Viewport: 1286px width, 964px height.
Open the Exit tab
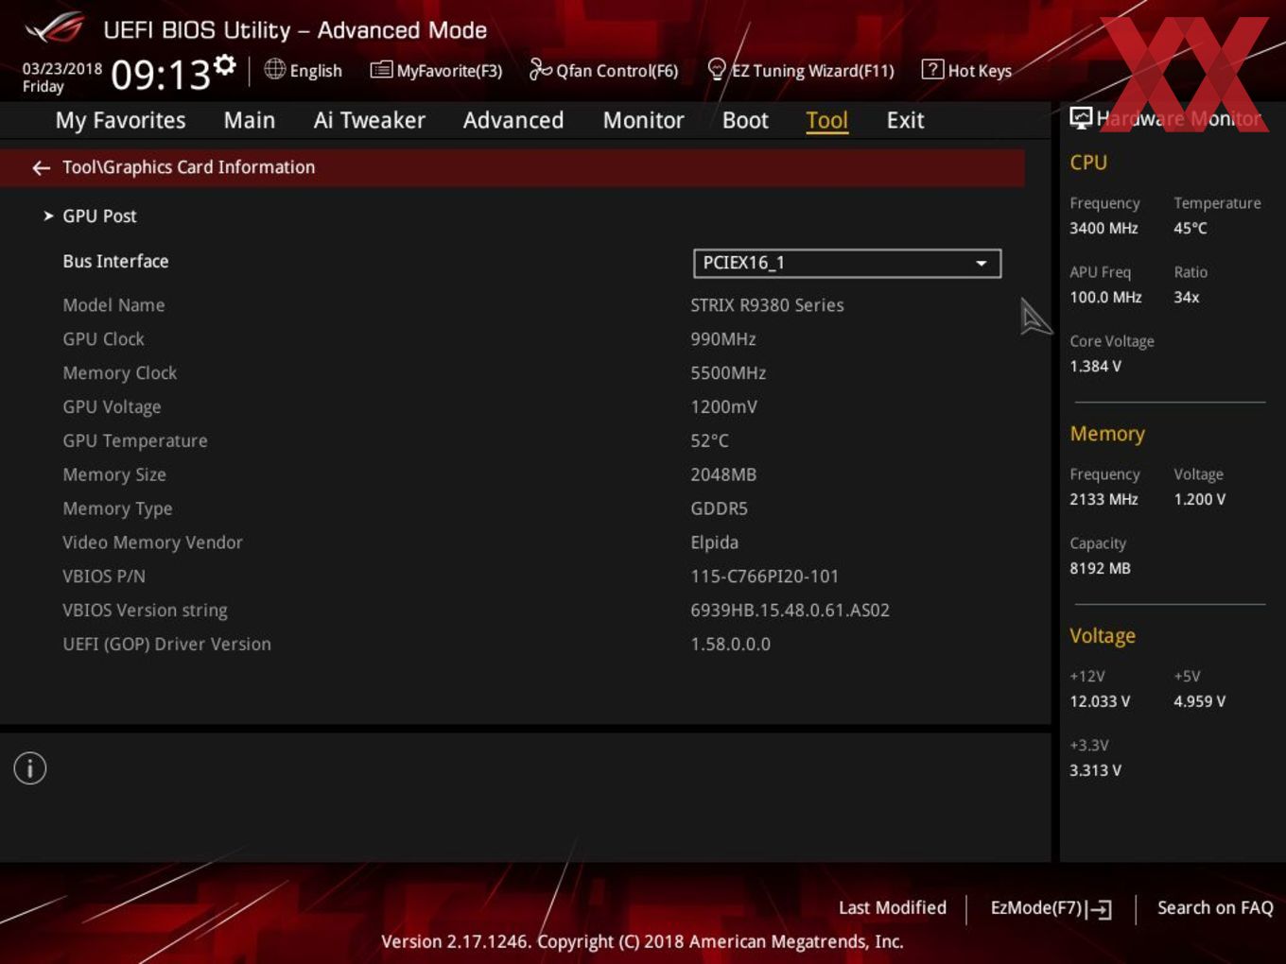pos(905,120)
